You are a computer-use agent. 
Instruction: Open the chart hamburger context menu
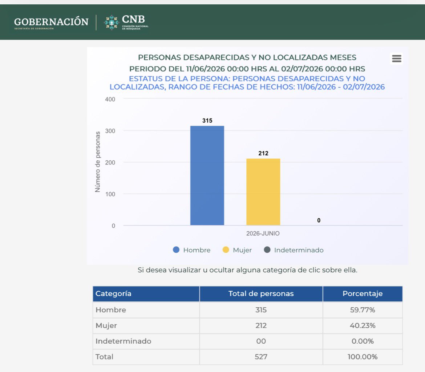coord(396,58)
